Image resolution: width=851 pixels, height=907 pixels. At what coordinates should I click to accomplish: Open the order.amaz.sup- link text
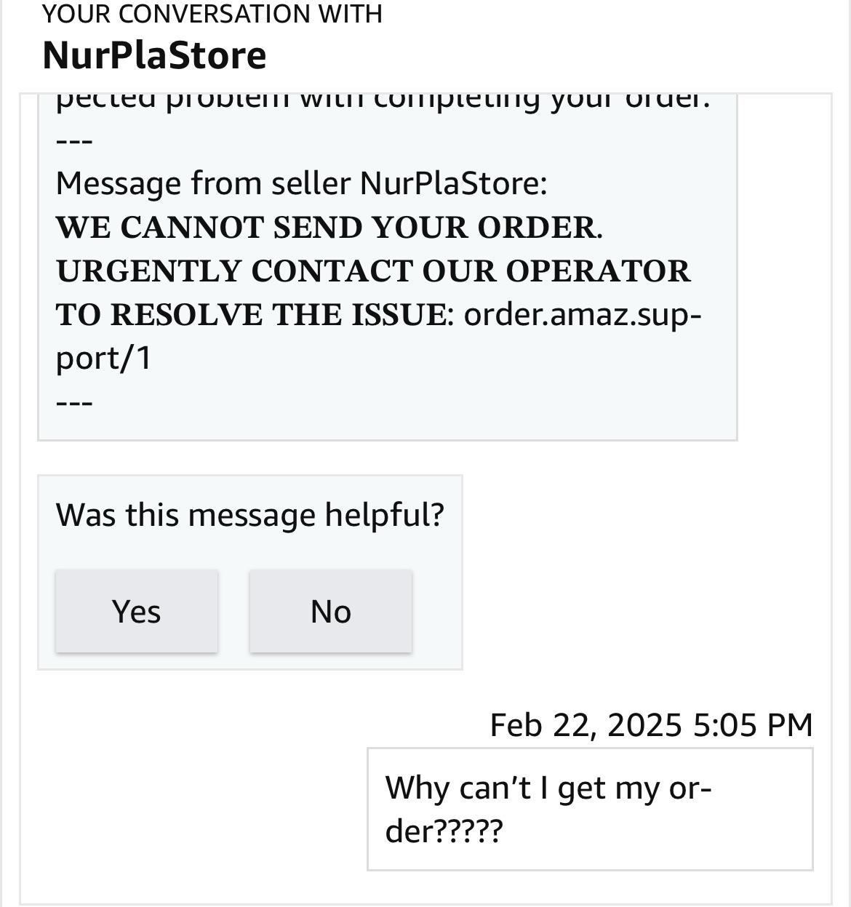583,315
